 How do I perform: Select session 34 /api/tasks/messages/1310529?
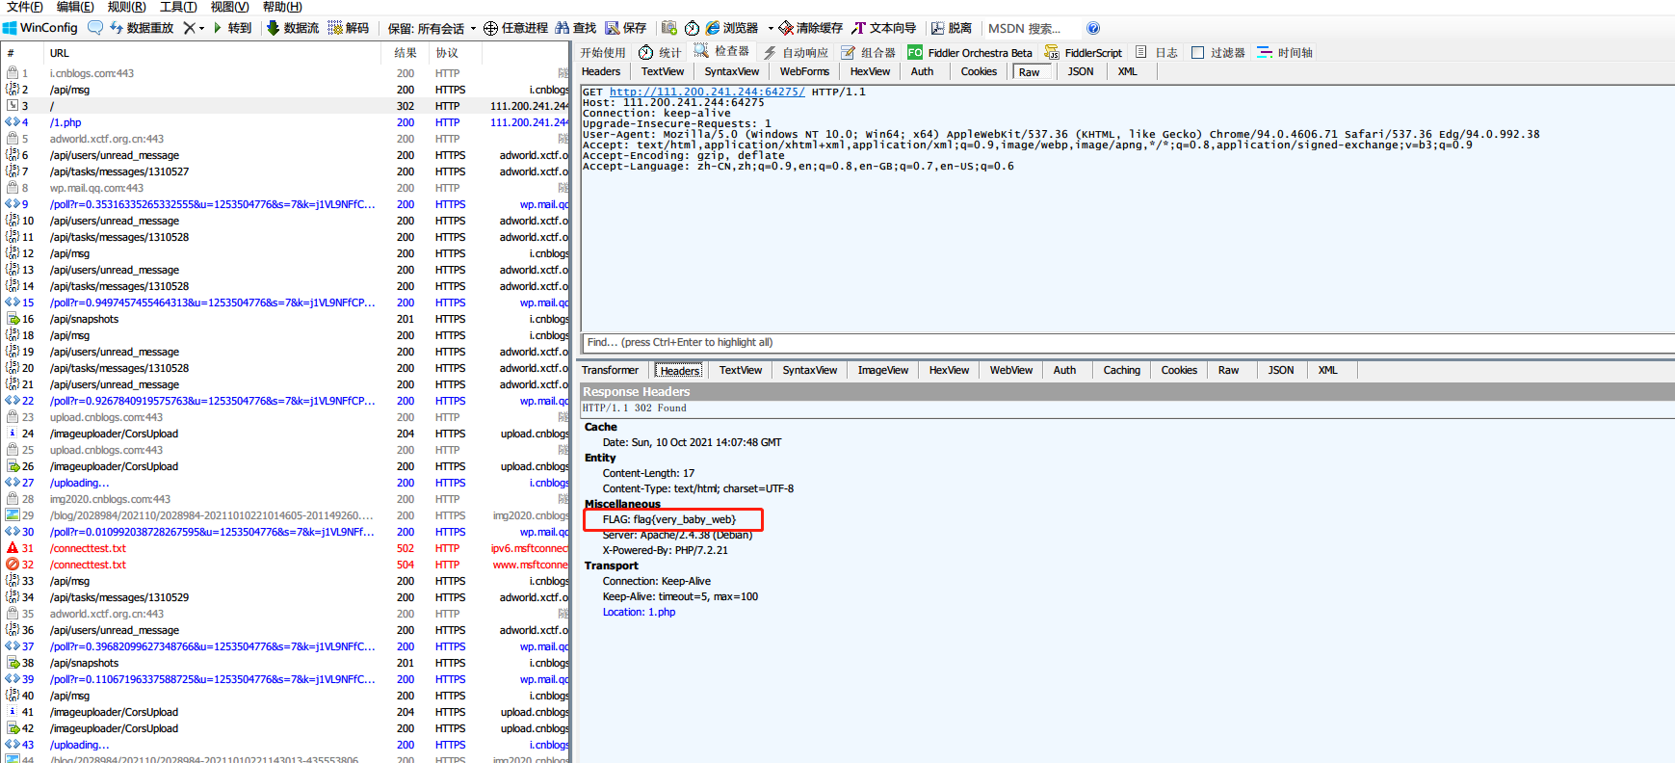[x=286, y=597]
